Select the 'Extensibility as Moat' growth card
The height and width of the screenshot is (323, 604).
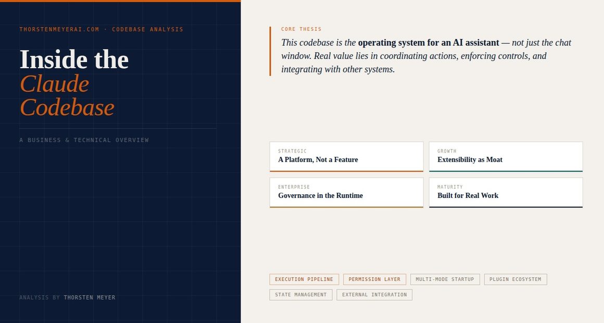(x=506, y=156)
